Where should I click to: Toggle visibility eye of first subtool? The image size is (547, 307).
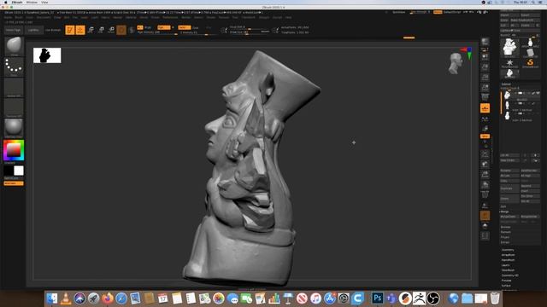click(538, 93)
